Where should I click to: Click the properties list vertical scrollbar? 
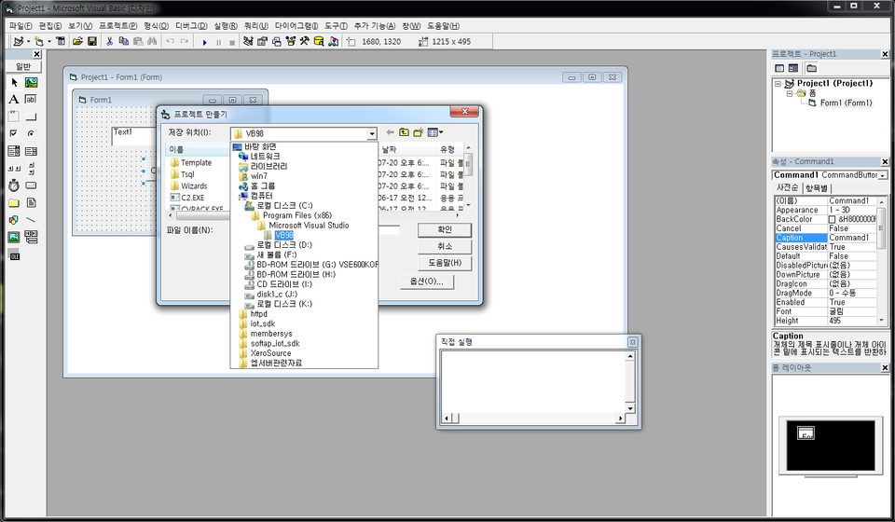click(x=881, y=261)
